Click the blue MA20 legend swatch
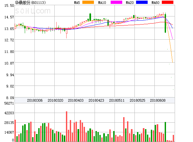The image size is (193, 142). (x=142, y=3)
